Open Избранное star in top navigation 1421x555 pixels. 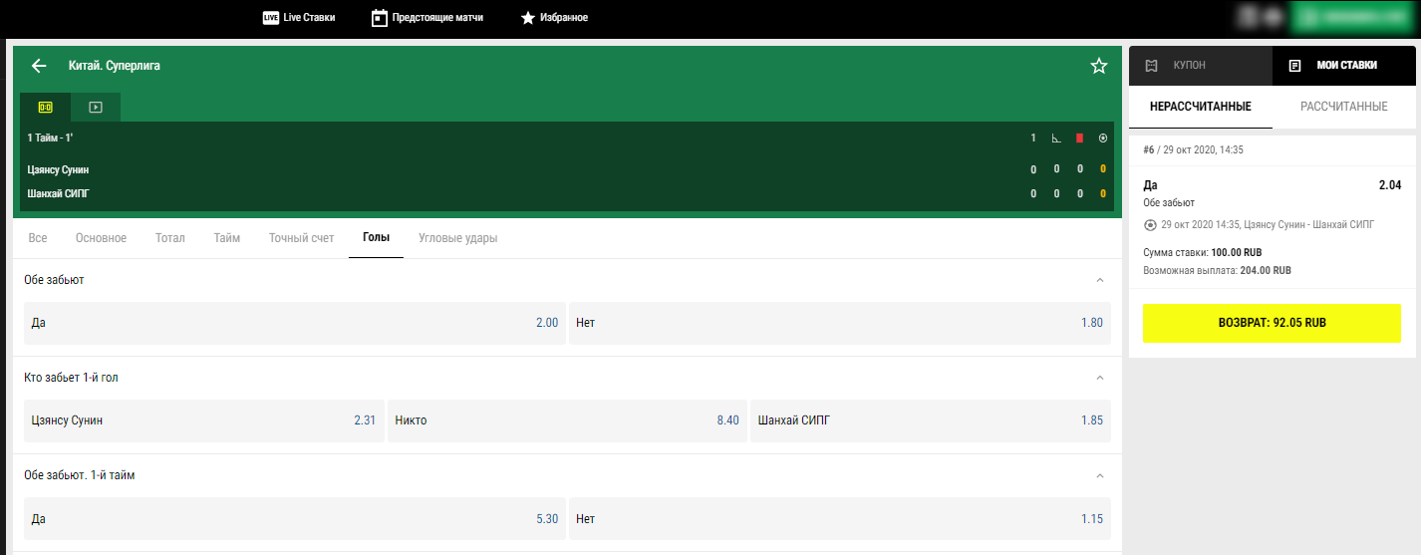click(x=554, y=18)
